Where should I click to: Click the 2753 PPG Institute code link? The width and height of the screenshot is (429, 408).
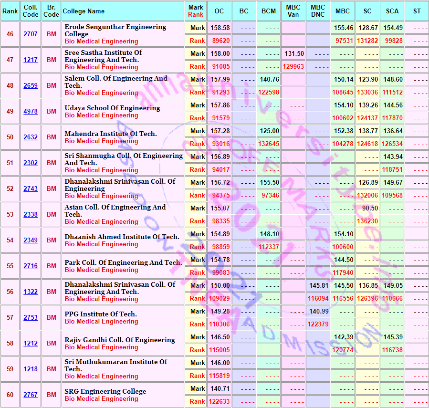coord(31,317)
